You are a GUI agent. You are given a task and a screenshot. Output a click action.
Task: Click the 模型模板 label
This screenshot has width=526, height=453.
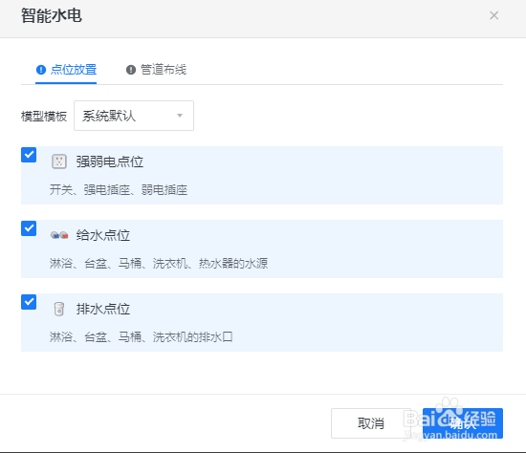point(44,117)
